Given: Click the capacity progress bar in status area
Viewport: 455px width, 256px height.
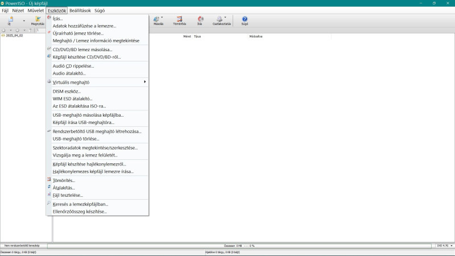Looking at the screenshot, I should [x=239, y=246].
